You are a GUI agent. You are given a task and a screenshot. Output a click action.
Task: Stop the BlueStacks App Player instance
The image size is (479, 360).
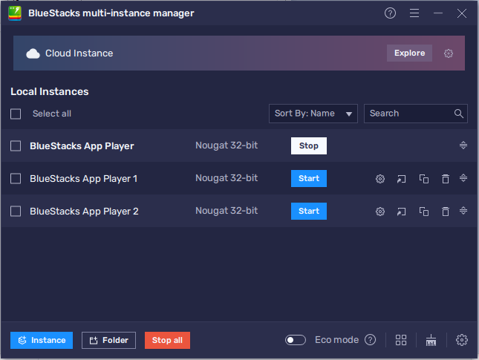pyautogui.click(x=308, y=145)
